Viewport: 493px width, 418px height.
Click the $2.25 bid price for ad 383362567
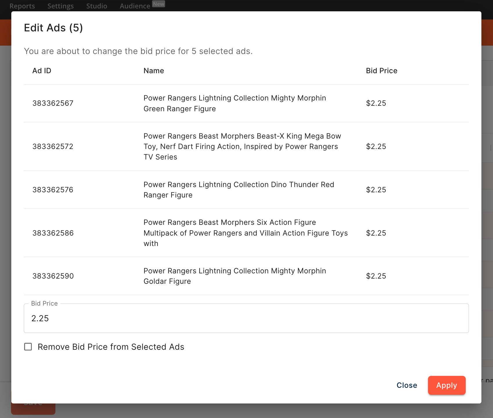[376, 103]
